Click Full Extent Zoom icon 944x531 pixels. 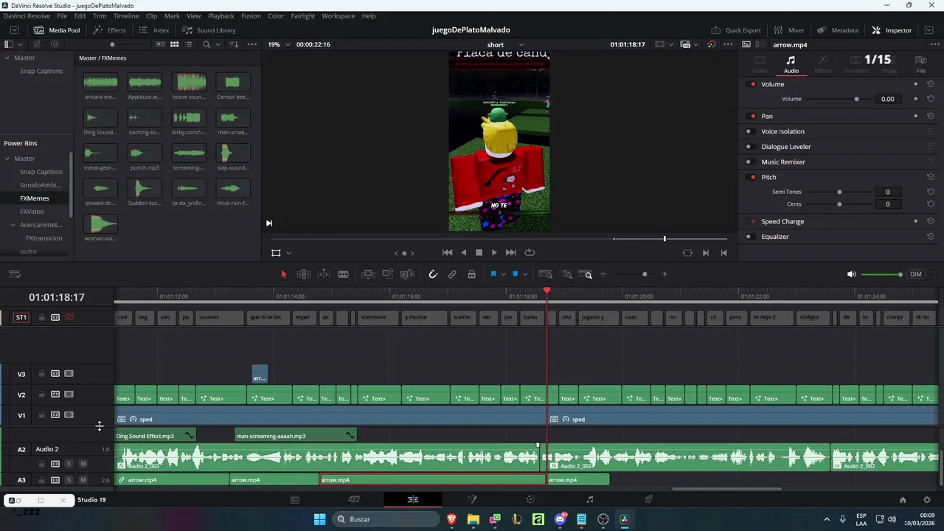coord(546,274)
